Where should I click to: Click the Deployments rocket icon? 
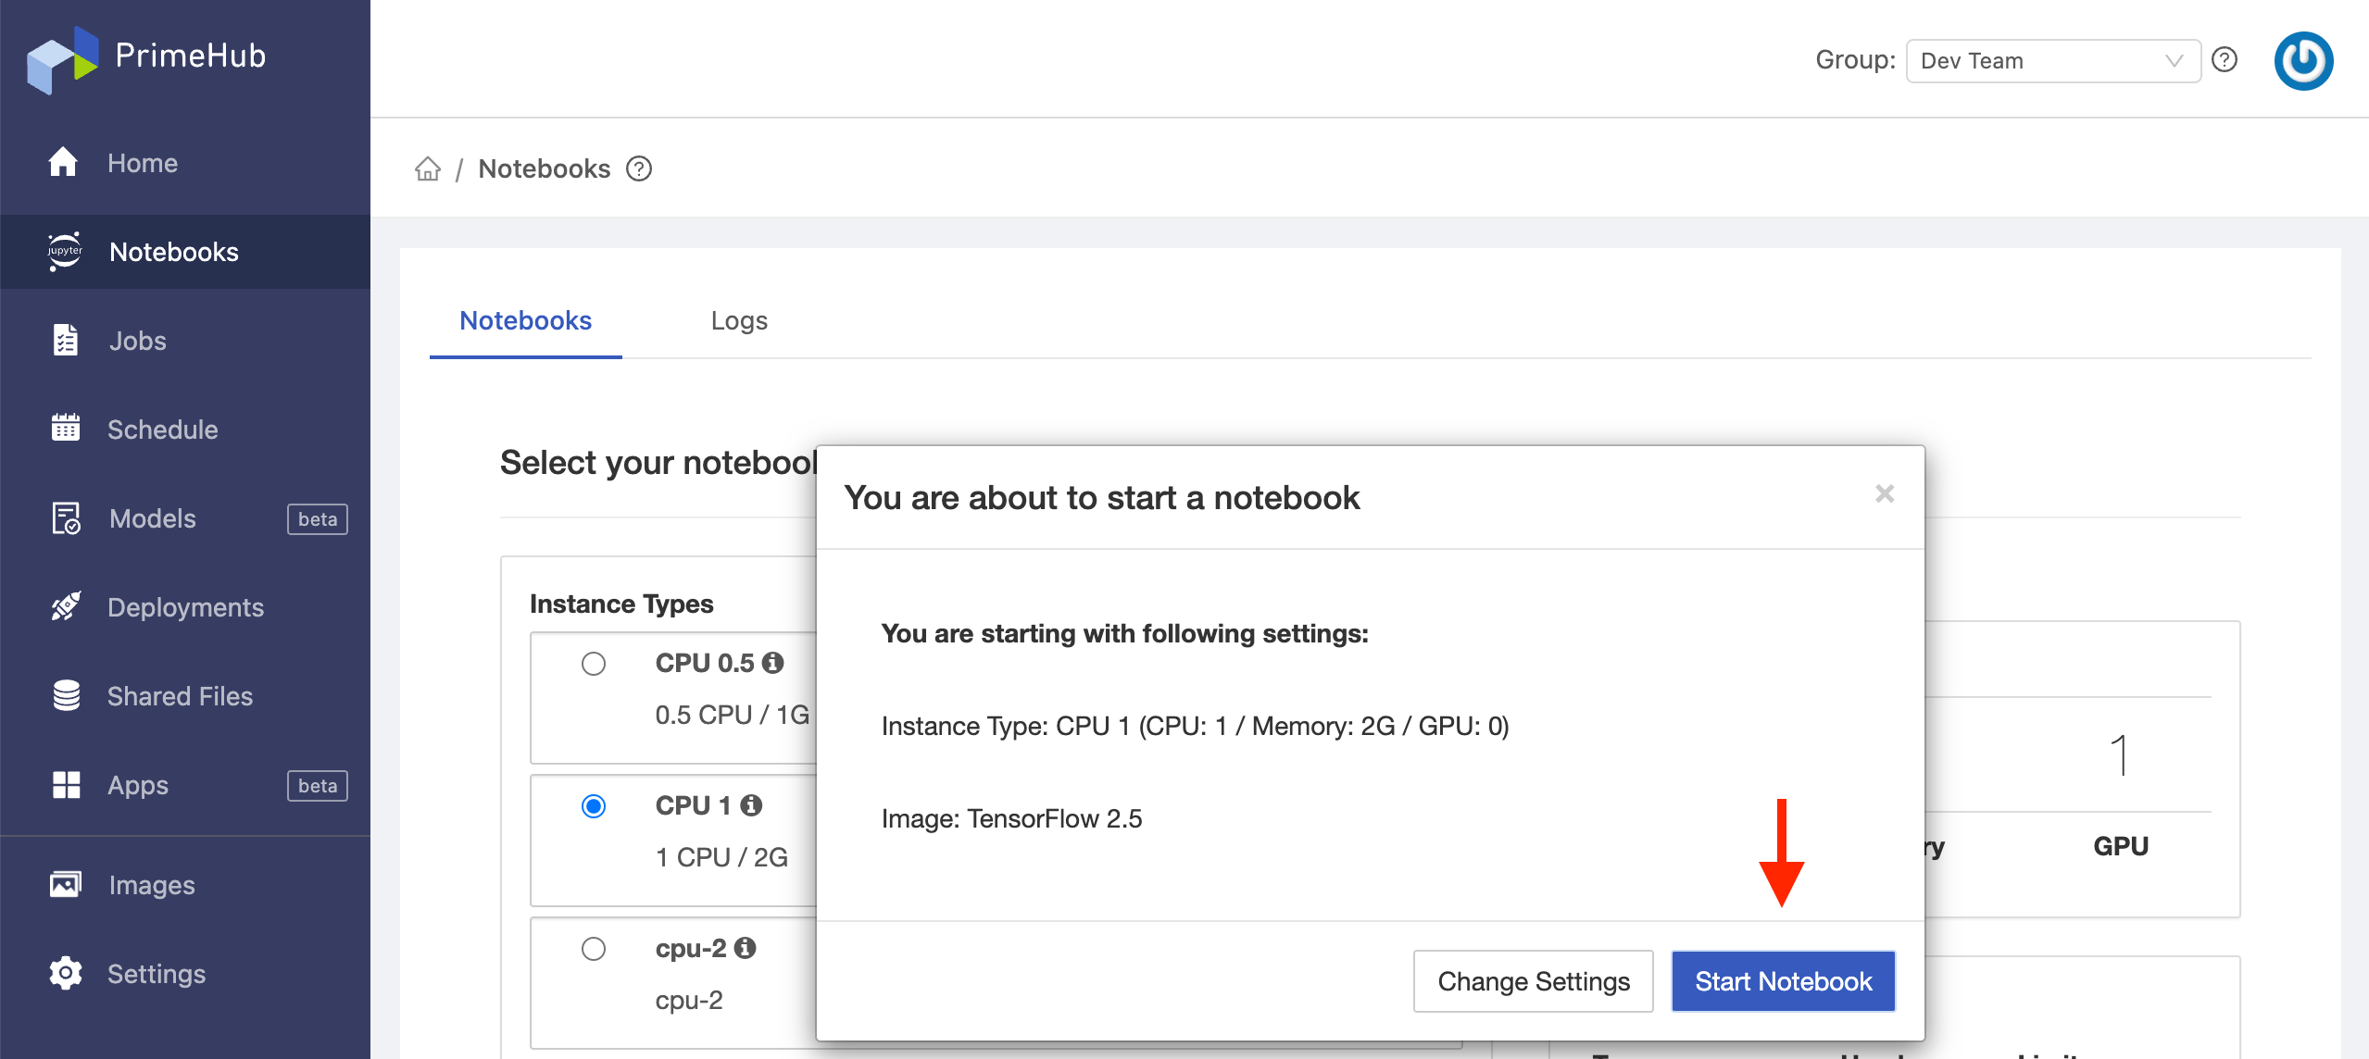point(65,606)
